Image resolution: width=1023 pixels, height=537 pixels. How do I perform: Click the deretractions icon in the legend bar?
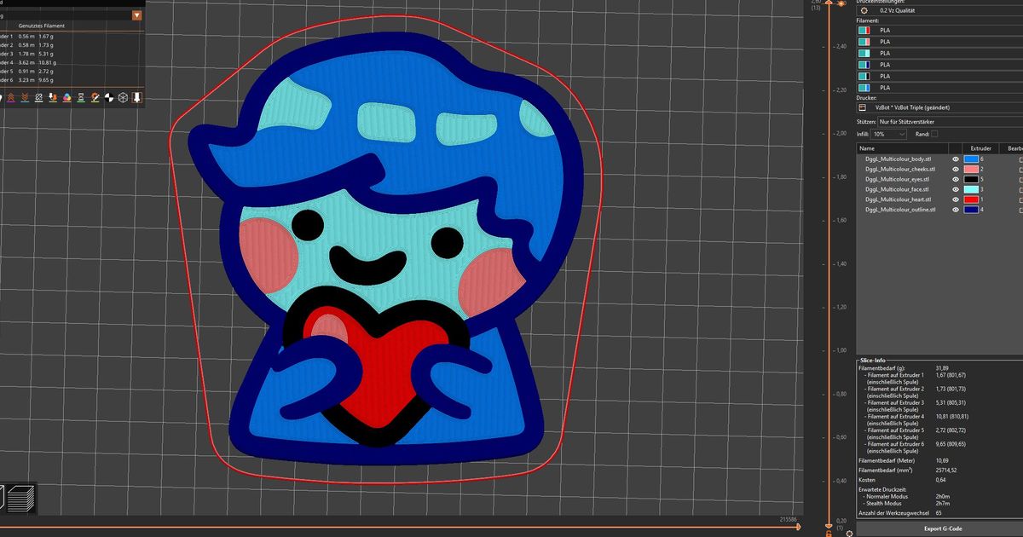(x=26, y=97)
